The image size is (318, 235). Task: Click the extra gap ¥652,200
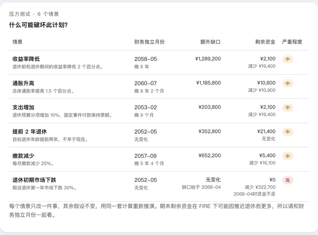(210, 156)
